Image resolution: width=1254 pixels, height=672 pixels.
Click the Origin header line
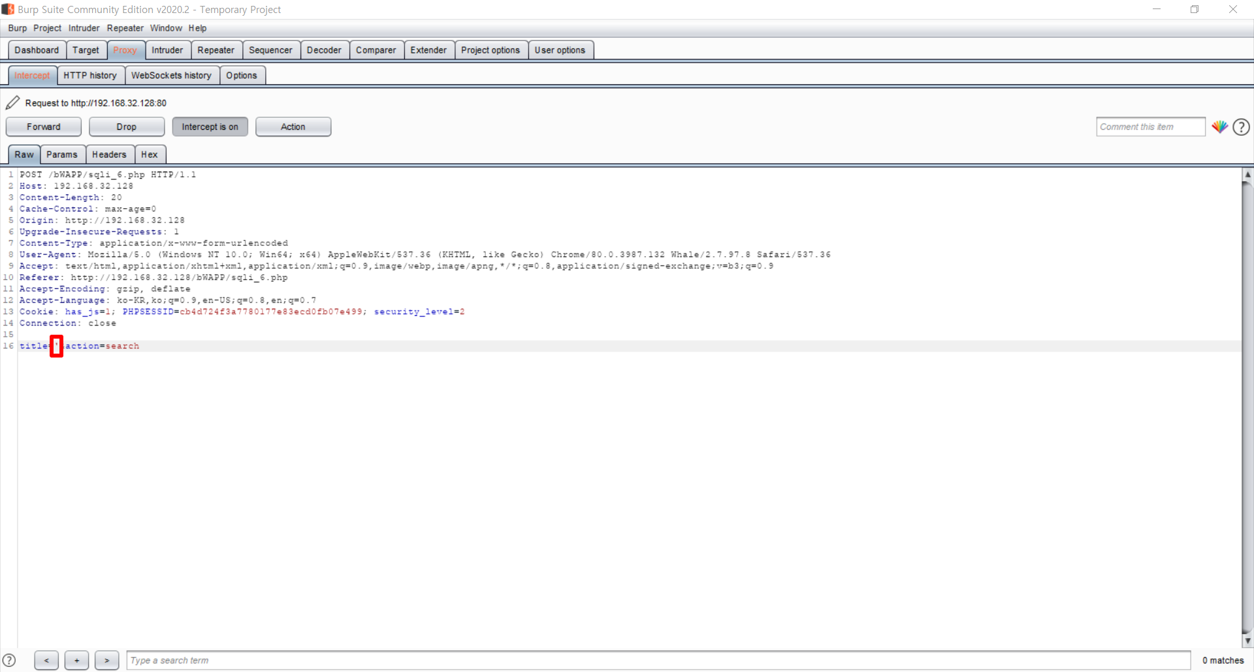point(102,221)
